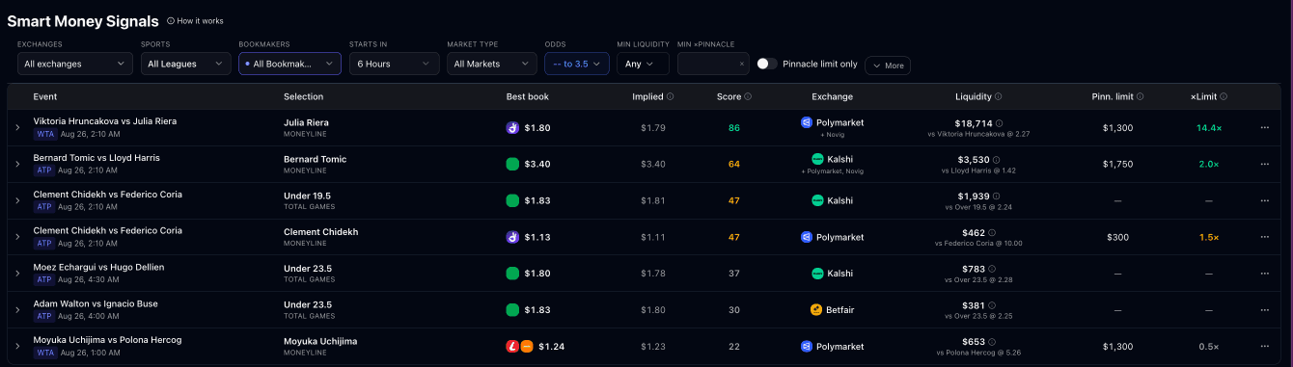The height and width of the screenshot is (367, 1293).
Task: Click the info icon next to Score header
Action: click(748, 96)
